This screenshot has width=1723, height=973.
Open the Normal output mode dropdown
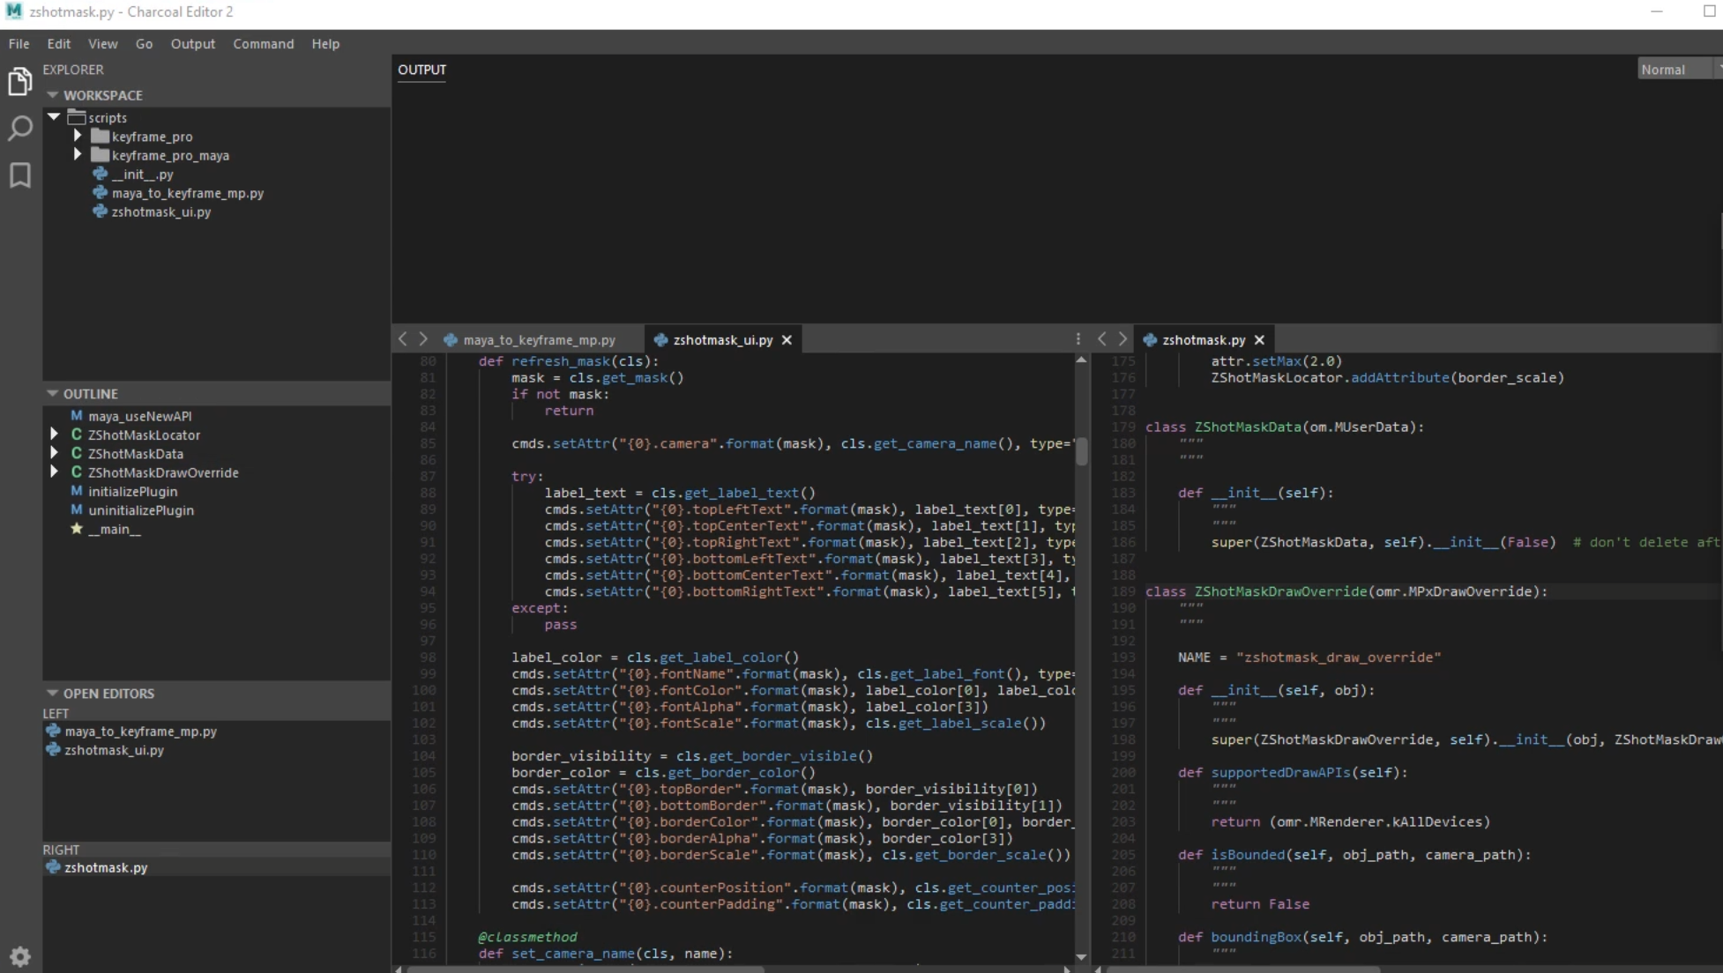point(1679,69)
